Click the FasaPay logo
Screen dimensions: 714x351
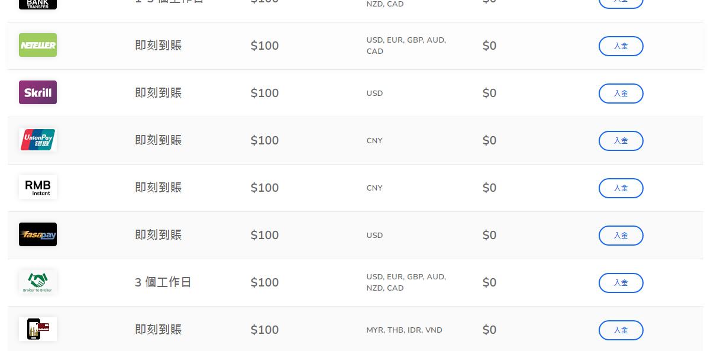click(38, 234)
